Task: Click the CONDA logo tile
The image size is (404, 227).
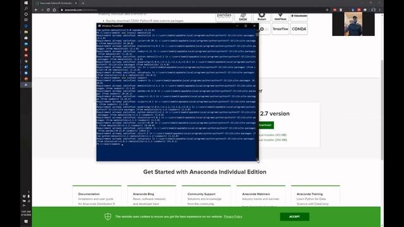Action: [x=299, y=29]
